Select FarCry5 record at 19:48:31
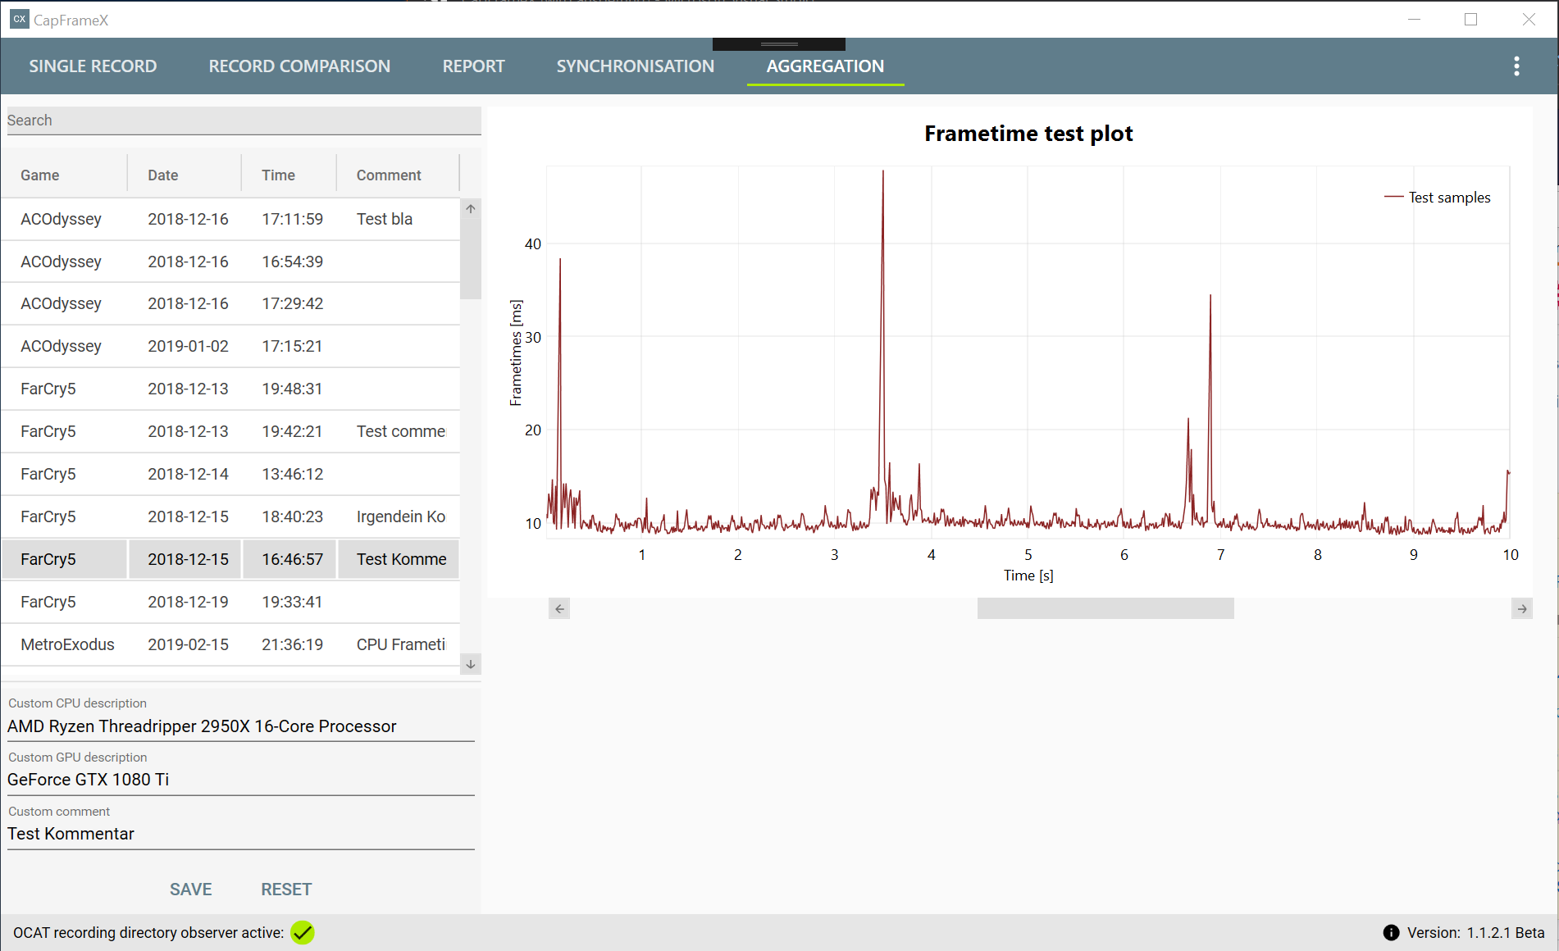Image resolution: width=1559 pixels, height=951 pixels. [x=230, y=389]
